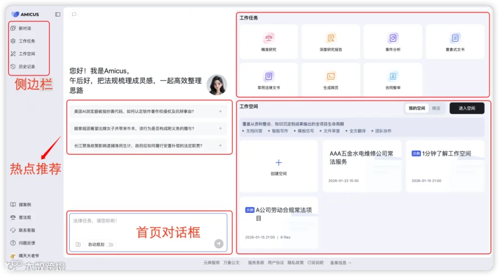Collapse the sidebar with the panel icon

[58, 14]
